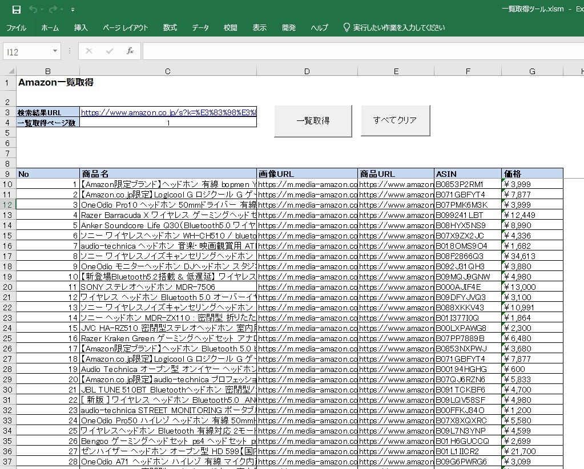Select price cell ¥21,700
584x469 pixels.
532,451
